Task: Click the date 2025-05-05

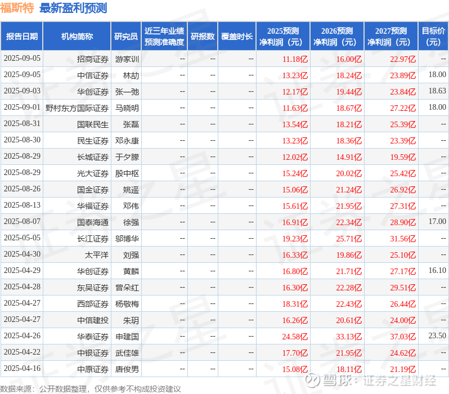Action: (22, 238)
